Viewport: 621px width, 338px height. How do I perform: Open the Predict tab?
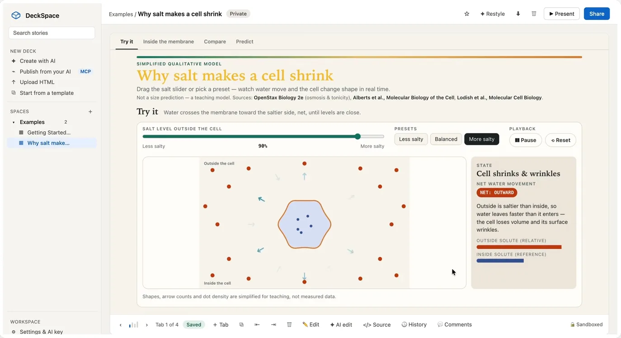coord(245,42)
